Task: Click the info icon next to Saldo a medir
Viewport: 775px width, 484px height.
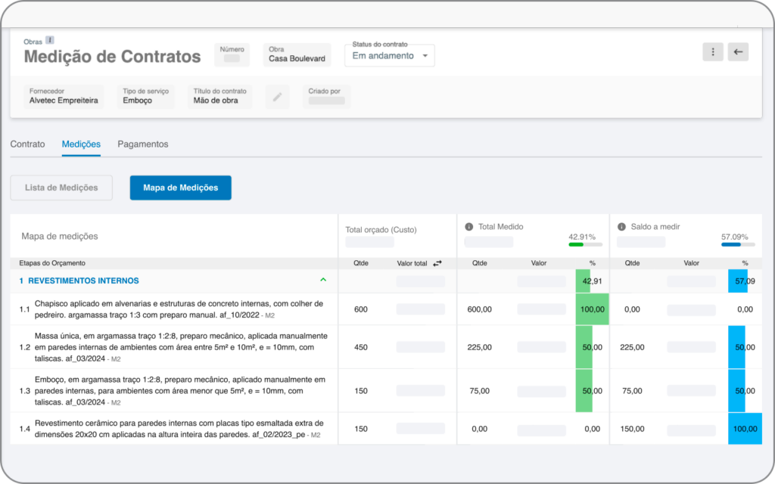Action: (x=621, y=227)
